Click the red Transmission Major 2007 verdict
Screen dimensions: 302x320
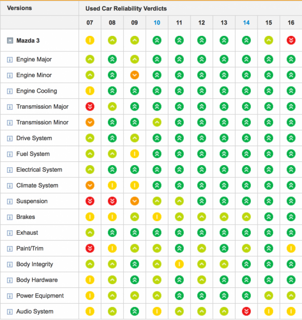pos(90,107)
